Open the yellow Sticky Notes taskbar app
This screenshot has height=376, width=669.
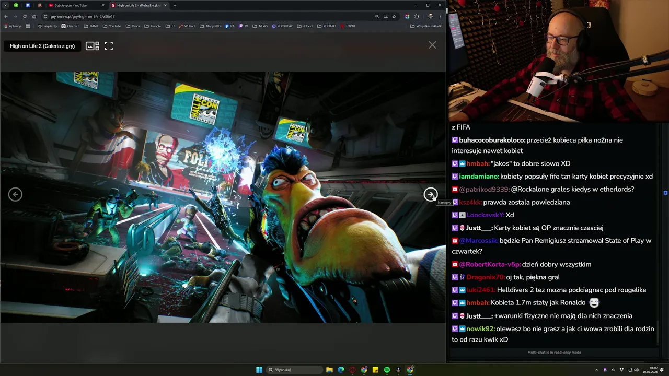[x=375, y=370]
